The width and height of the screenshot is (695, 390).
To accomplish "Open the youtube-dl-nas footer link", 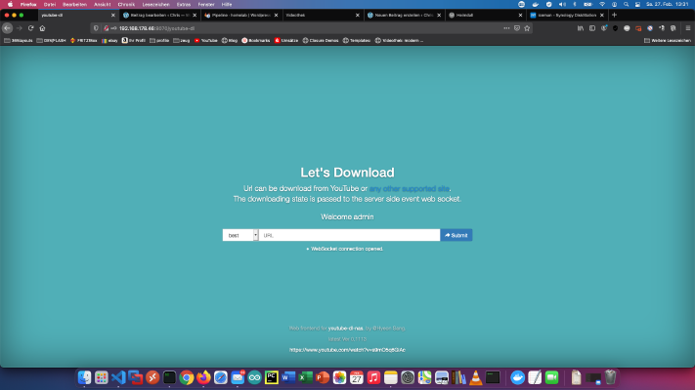I will (345, 329).
